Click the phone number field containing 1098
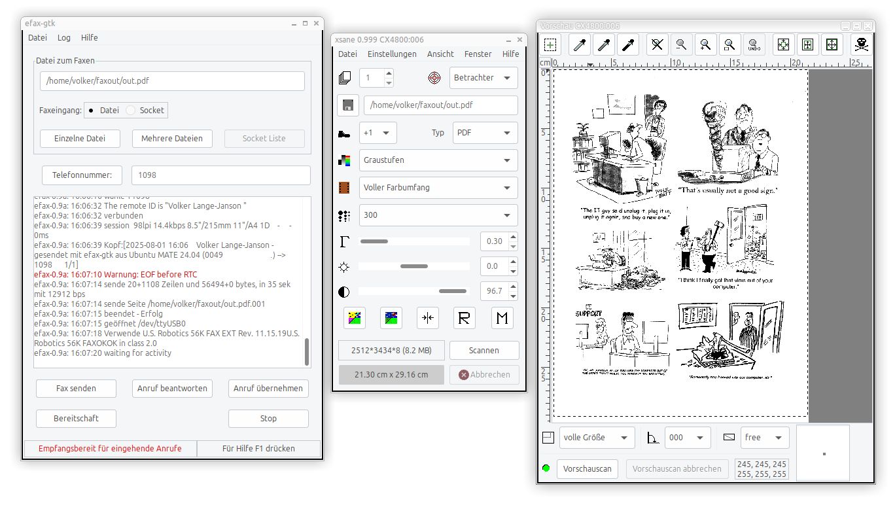Screen dimensions: 895x507 (221, 175)
